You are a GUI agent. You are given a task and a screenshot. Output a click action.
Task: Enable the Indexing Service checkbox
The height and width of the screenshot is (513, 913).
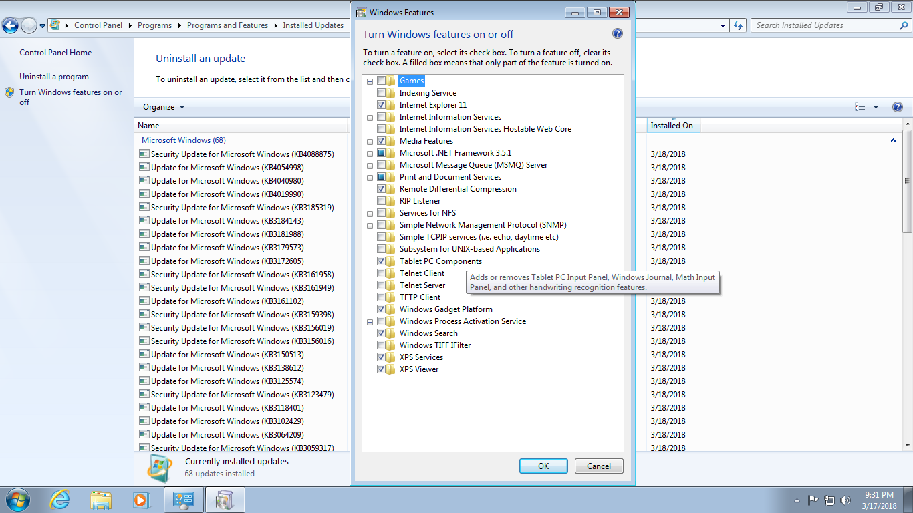(381, 93)
